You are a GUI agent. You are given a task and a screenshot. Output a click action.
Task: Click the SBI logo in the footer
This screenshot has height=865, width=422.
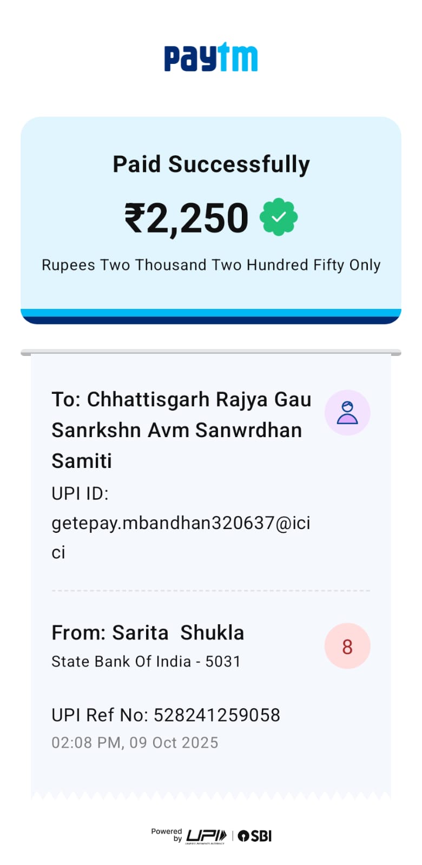255,836
